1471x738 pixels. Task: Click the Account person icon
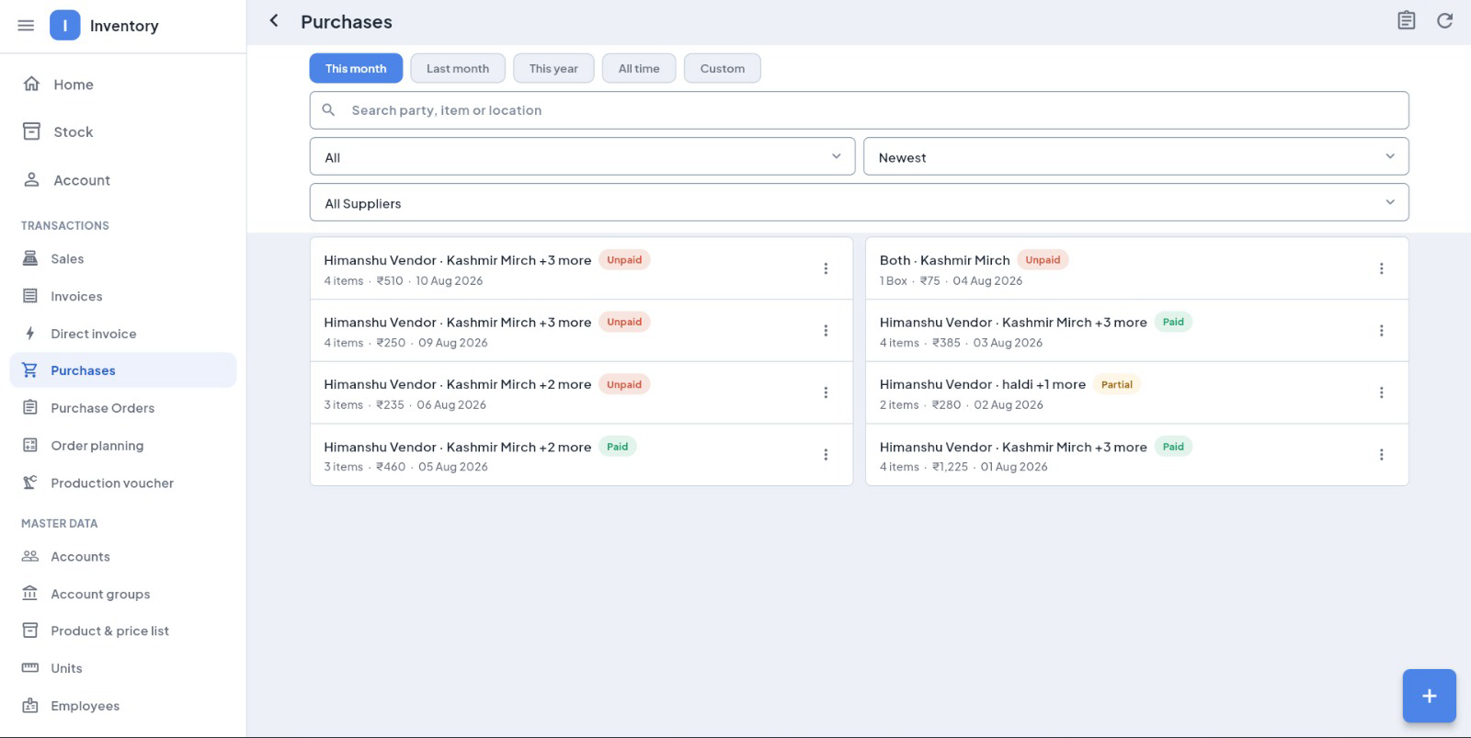[x=31, y=179]
